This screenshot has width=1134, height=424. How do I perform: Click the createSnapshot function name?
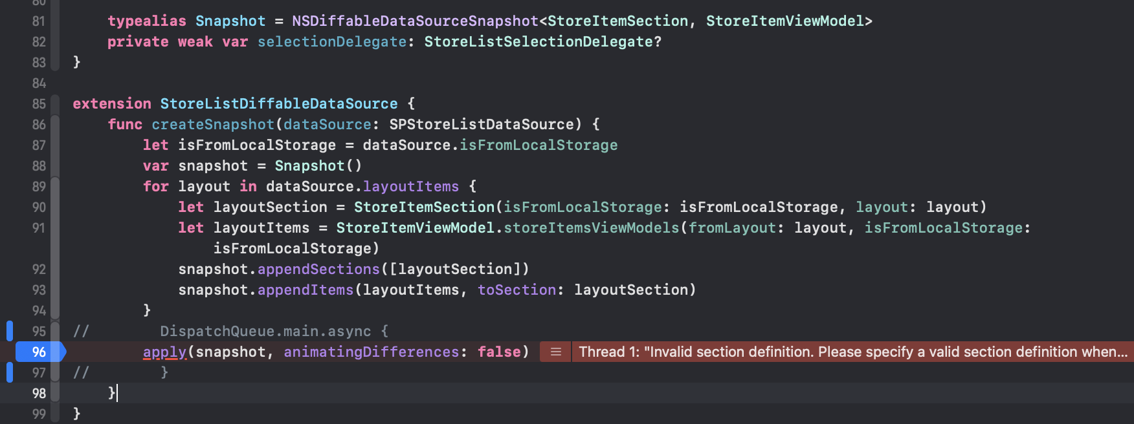[213, 124]
